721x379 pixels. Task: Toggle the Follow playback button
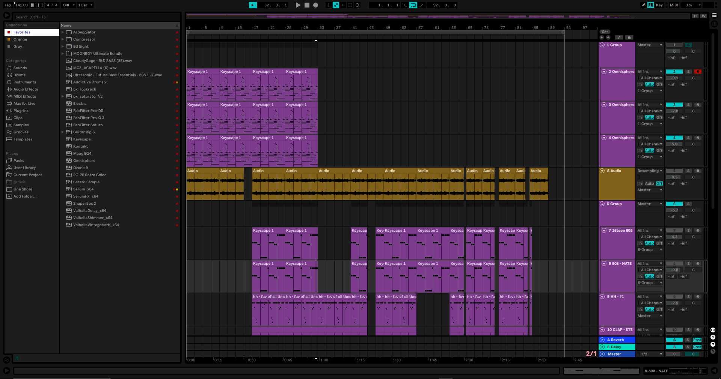click(x=253, y=5)
